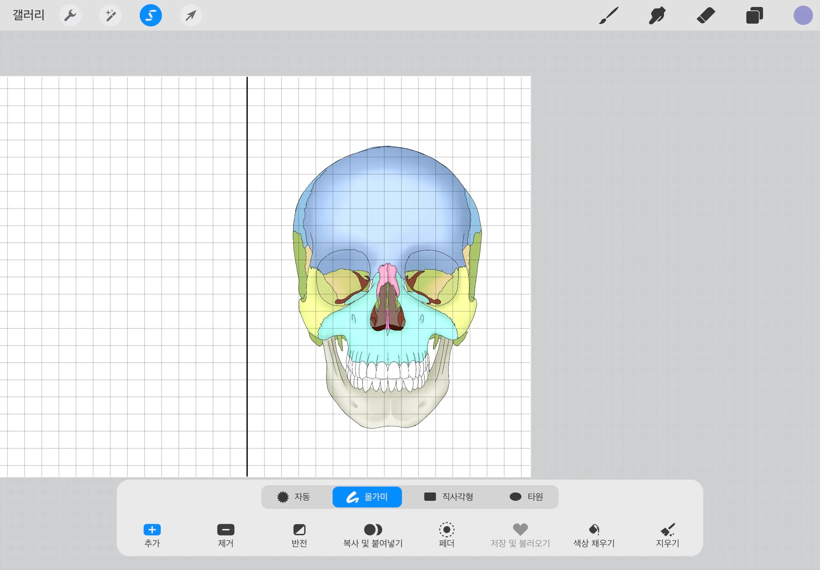
Task: Toggle the Selection tool in top bar
Action: [x=151, y=15]
